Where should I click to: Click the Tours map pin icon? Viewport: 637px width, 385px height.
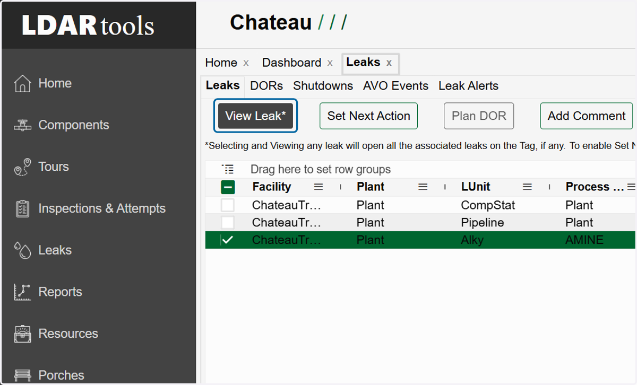pos(22,167)
